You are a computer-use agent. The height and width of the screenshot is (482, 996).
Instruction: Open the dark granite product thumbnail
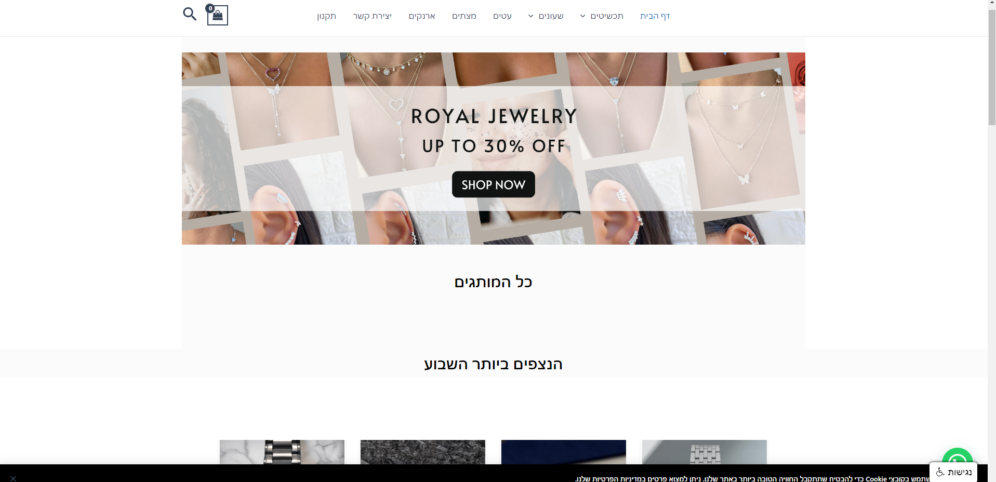click(x=423, y=452)
